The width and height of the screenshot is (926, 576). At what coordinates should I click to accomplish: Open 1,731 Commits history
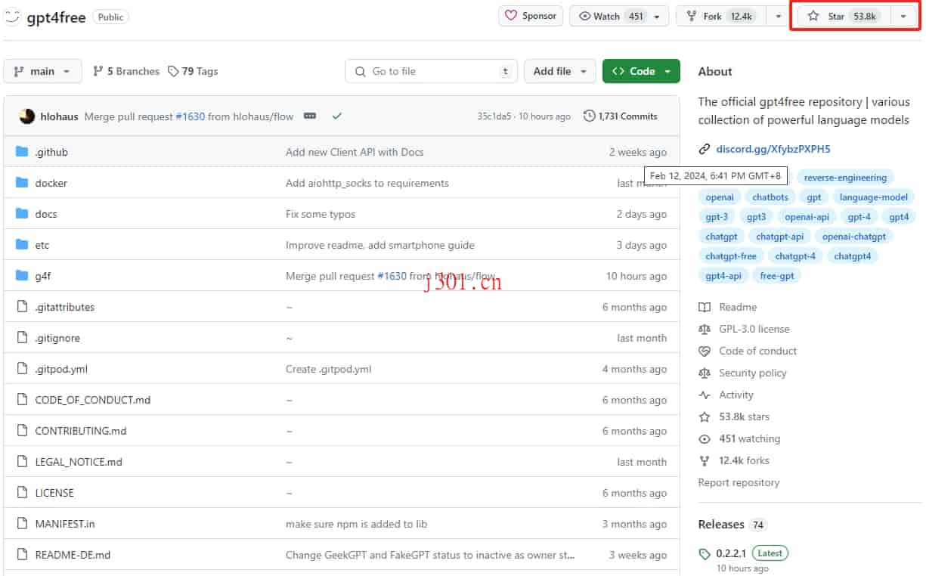click(621, 116)
